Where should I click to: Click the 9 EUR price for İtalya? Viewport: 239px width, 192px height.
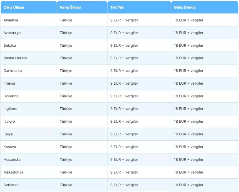coord(124,134)
